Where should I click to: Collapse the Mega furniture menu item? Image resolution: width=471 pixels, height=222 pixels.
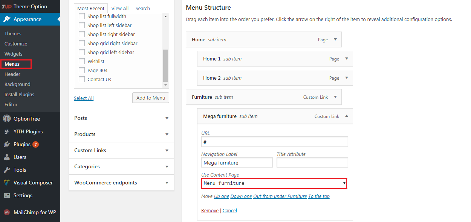pyautogui.click(x=346, y=116)
